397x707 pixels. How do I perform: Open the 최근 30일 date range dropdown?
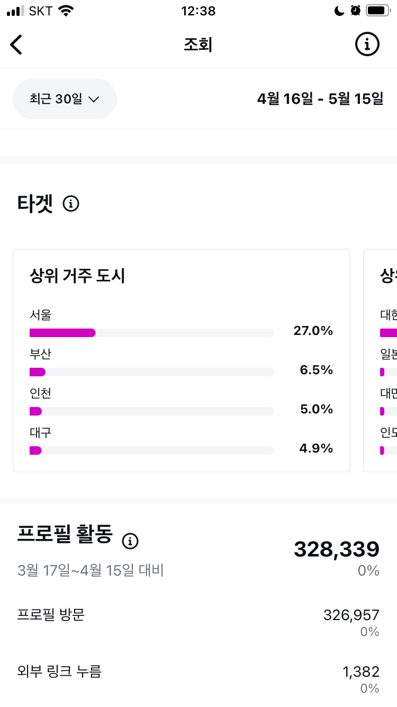pyautogui.click(x=65, y=99)
